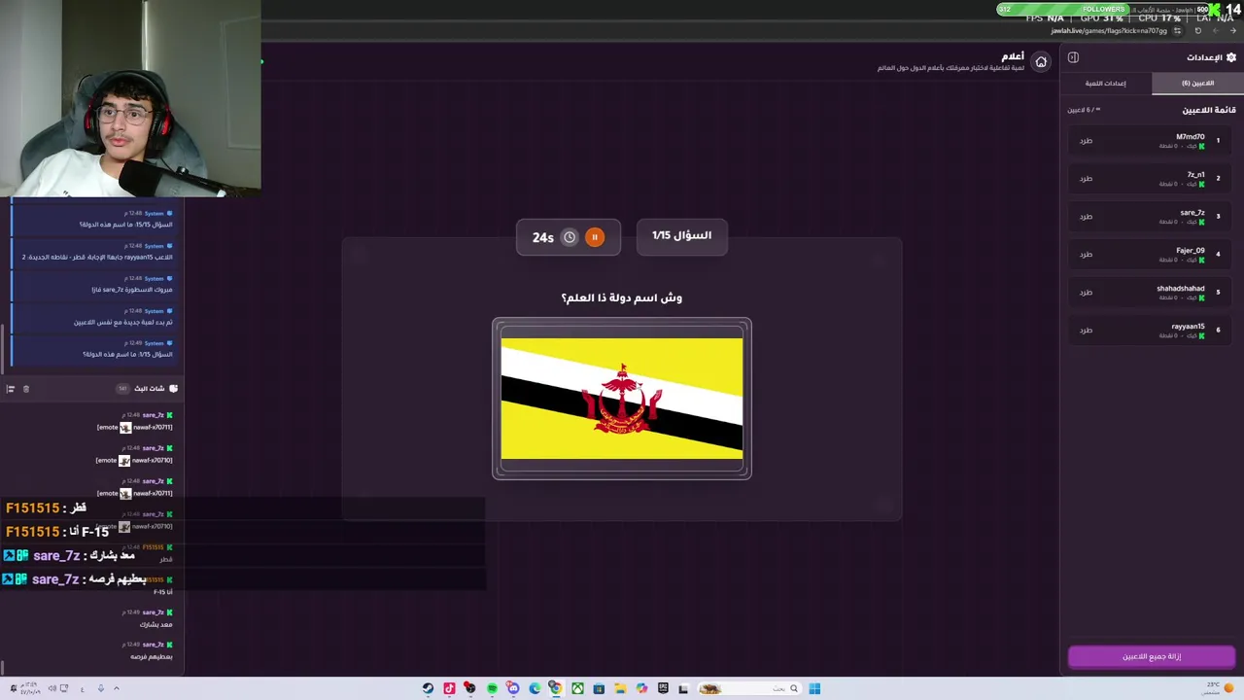Open Discord from the taskbar
The height and width of the screenshot is (700, 1244).
pos(513,688)
